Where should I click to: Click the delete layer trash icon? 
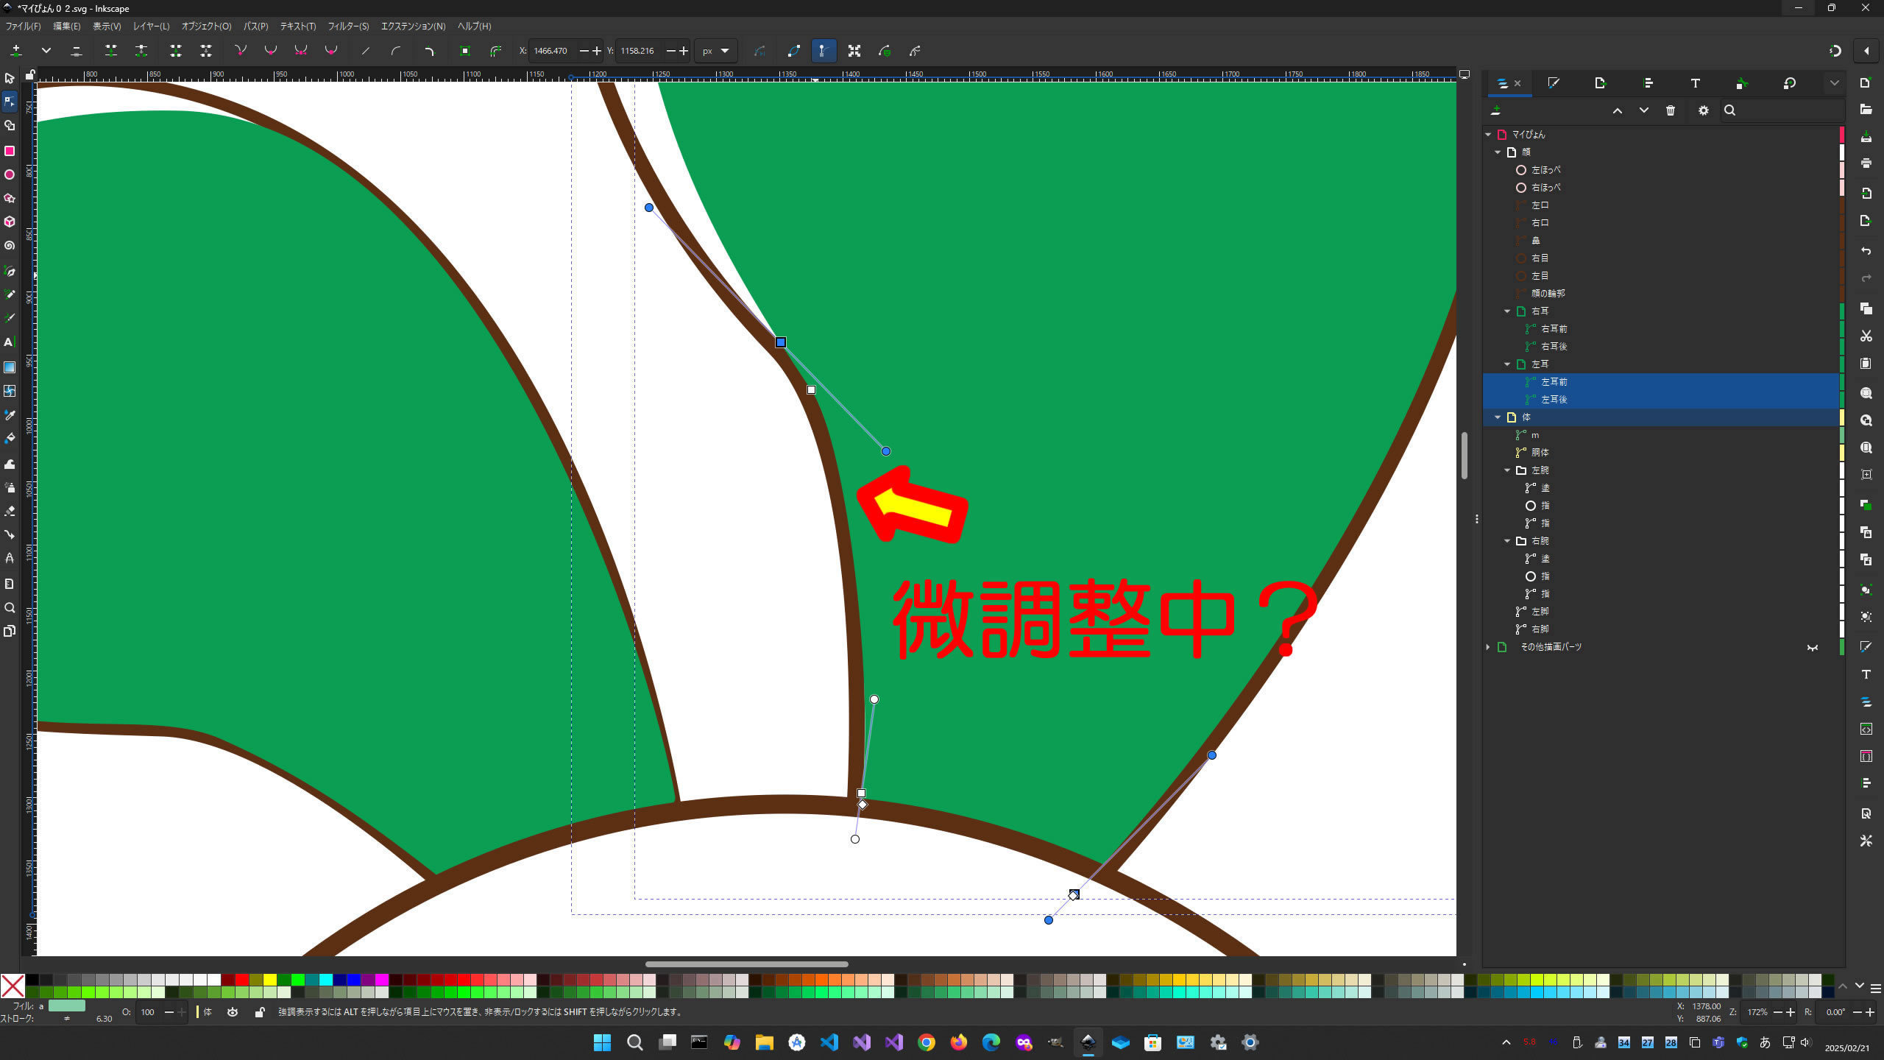[1671, 110]
